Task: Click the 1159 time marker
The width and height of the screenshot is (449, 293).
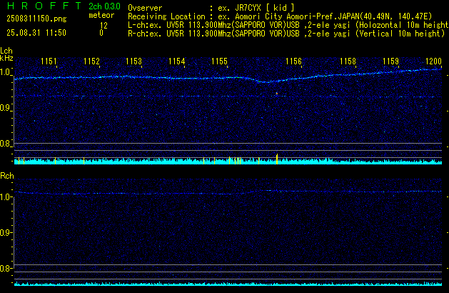Action: pos(390,61)
